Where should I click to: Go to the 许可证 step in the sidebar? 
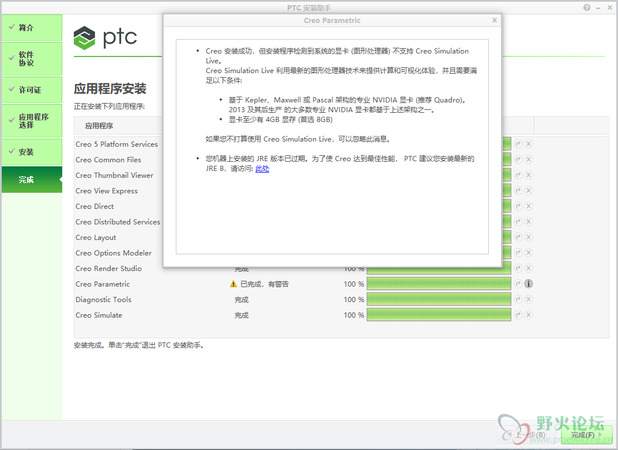[32, 90]
